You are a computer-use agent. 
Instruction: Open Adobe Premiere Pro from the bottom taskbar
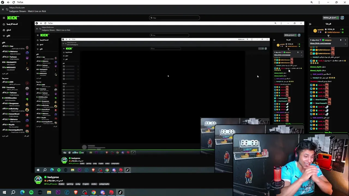(58, 192)
